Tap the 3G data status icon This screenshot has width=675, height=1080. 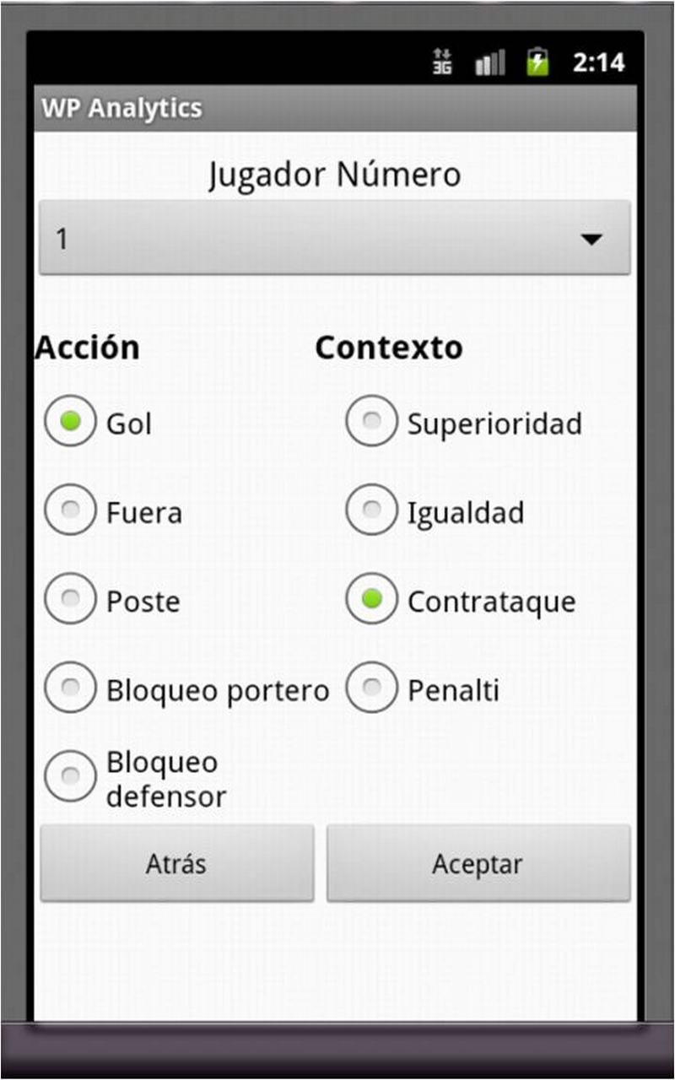[442, 62]
